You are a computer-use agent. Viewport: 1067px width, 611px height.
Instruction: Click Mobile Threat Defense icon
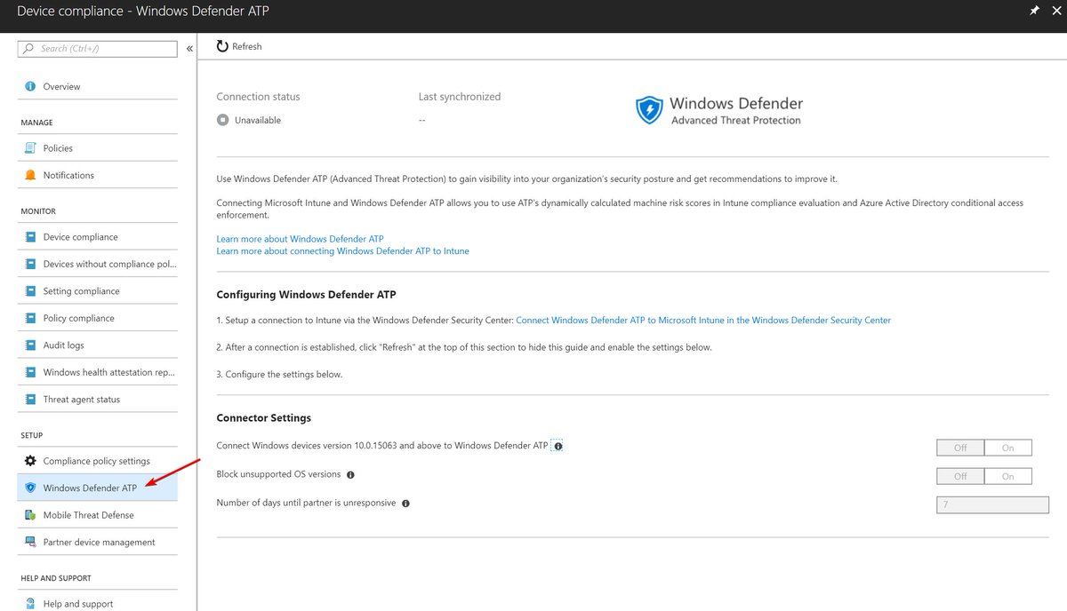click(x=30, y=515)
